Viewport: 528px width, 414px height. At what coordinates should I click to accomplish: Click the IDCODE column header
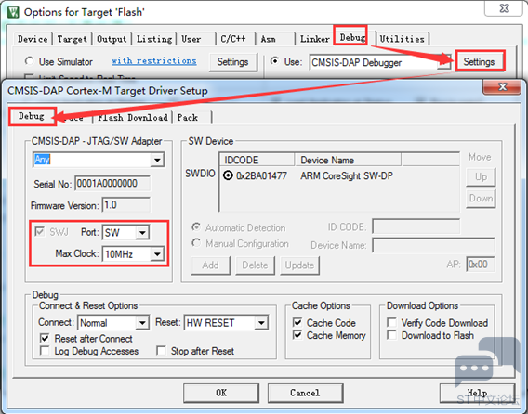pos(257,160)
